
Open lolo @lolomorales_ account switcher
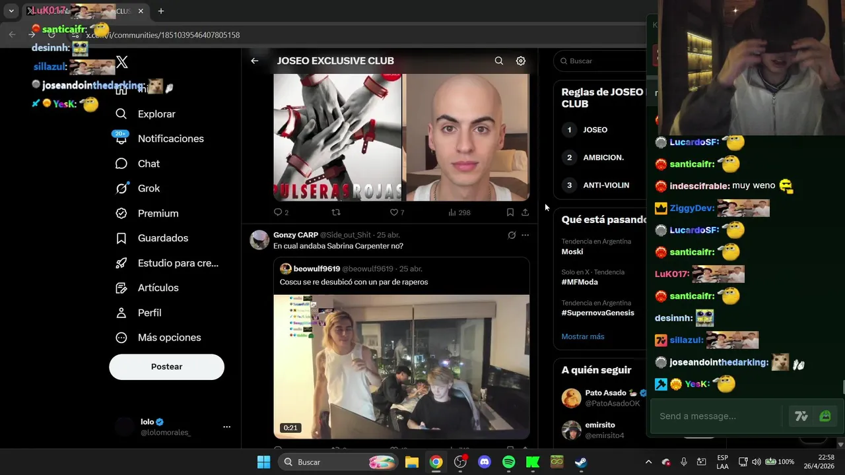172,427
